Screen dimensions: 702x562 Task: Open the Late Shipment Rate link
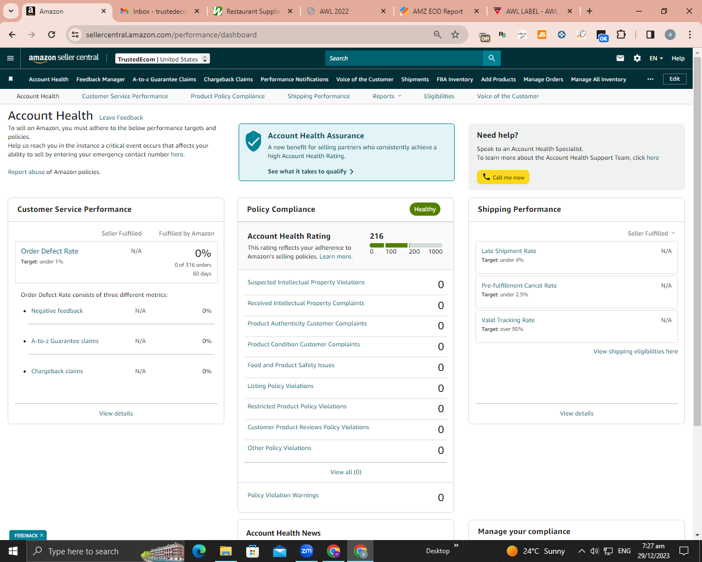pyautogui.click(x=509, y=251)
